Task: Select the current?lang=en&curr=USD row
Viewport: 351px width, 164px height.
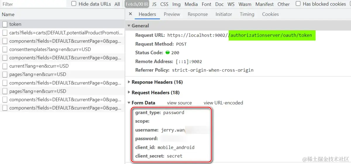Action: point(62,66)
